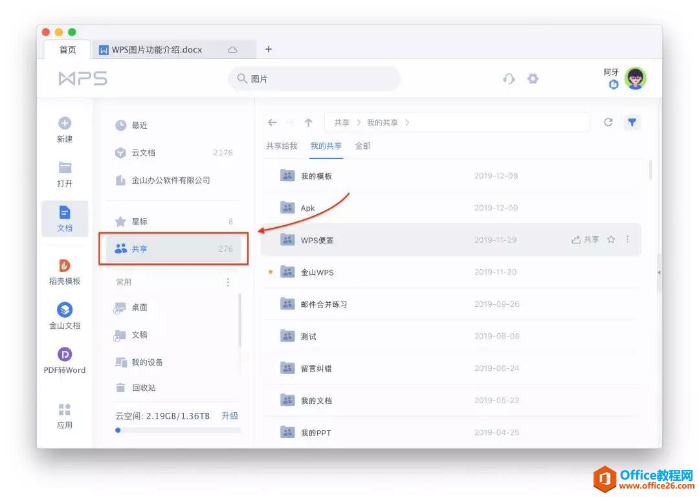Open the 我的模板 folder
Viewport: 699px width, 497px height.
tap(451, 175)
